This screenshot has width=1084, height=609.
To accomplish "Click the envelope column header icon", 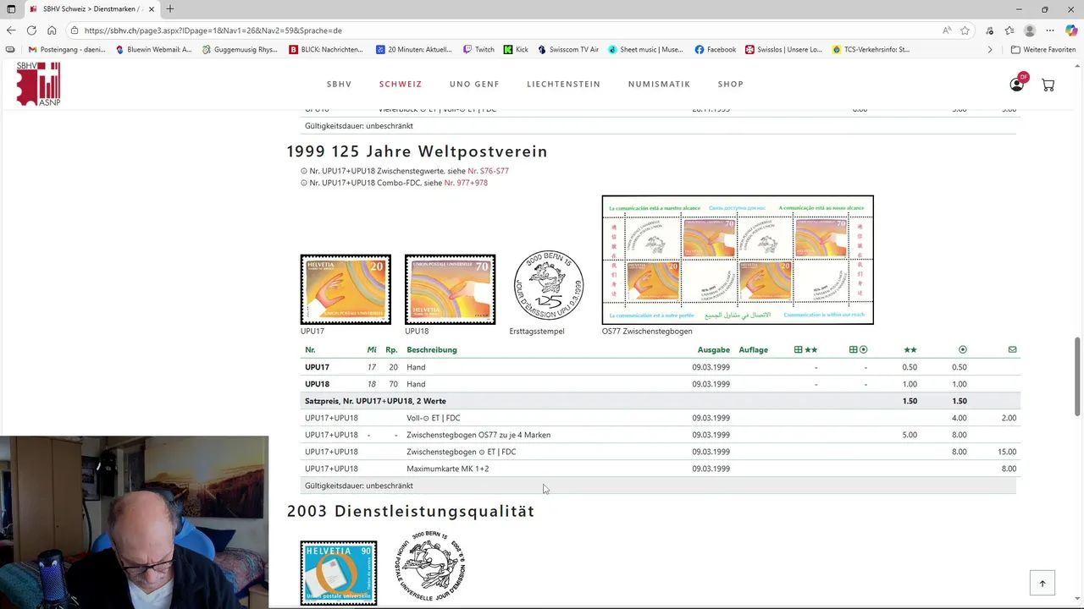I will pos(1012,349).
